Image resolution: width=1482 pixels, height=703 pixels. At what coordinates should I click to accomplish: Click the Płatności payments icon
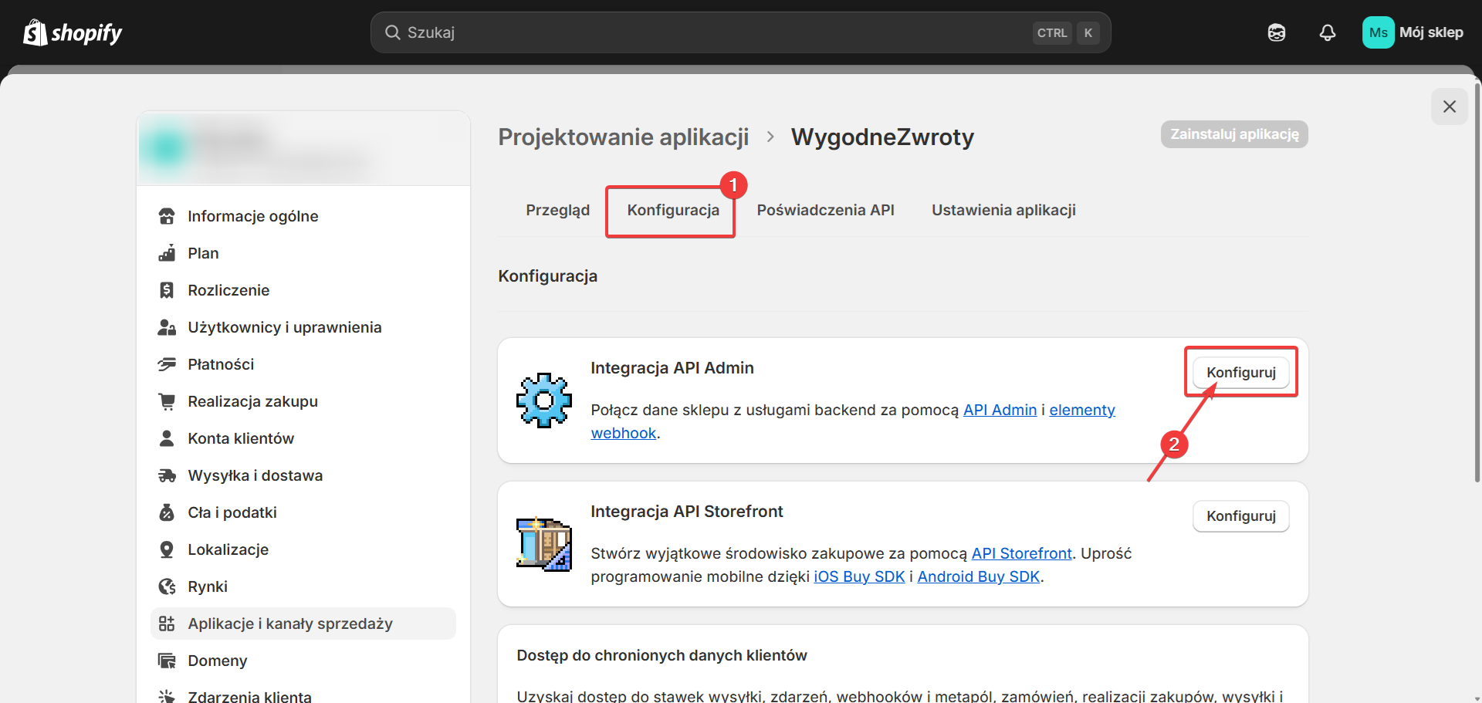(167, 364)
